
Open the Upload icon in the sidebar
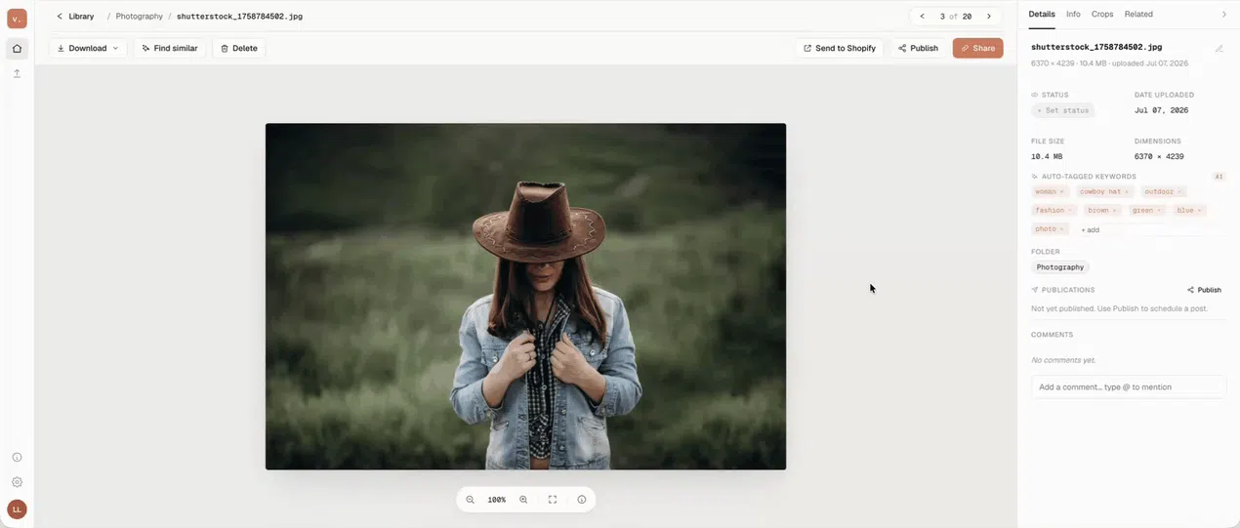point(17,73)
